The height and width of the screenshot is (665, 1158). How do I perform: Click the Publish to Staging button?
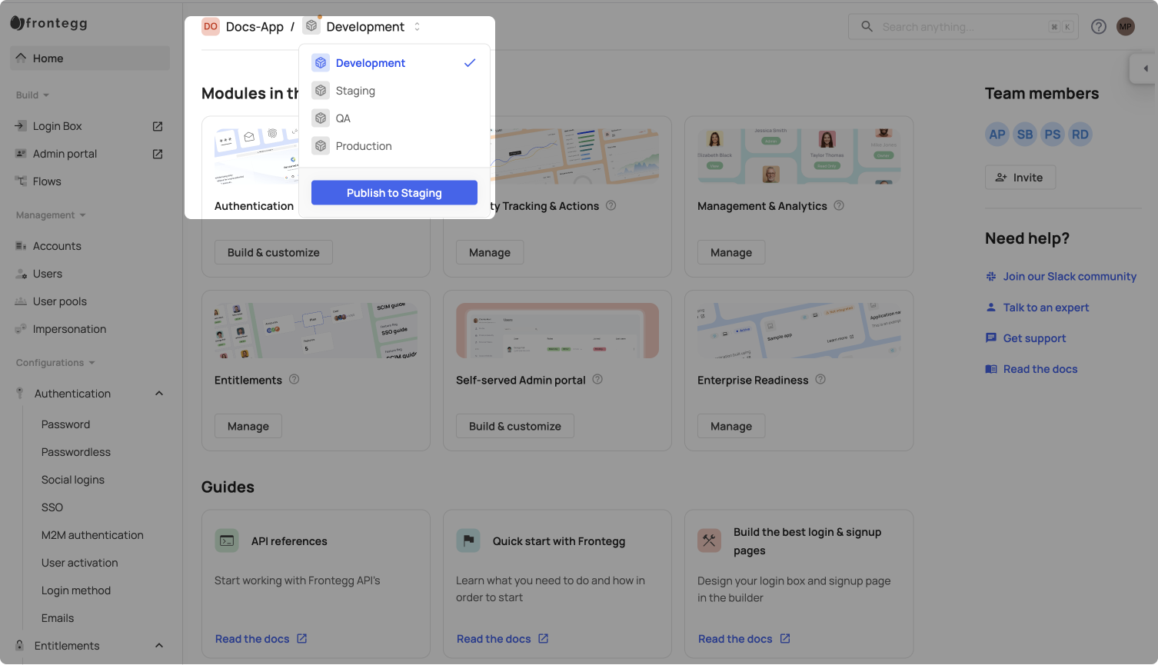(x=394, y=192)
